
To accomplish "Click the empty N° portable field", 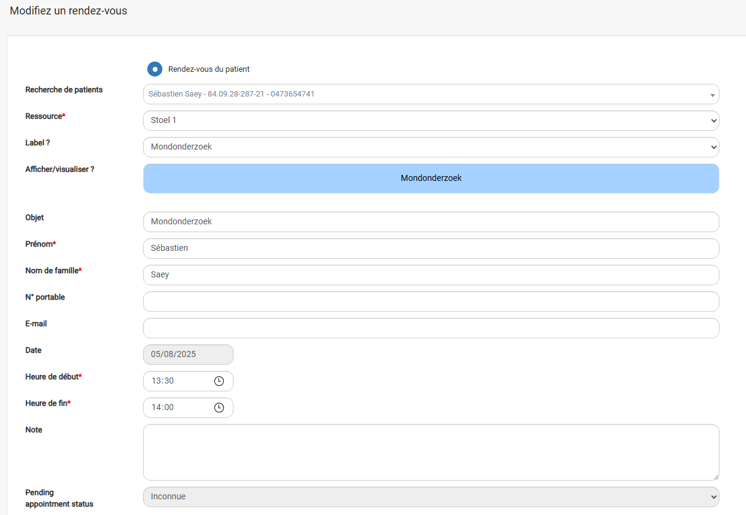I will (x=430, y=302).
